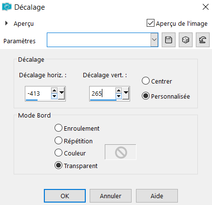
Task: Click the randomize parameters dice icon
Action: pos(186,40)
